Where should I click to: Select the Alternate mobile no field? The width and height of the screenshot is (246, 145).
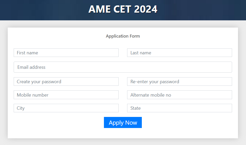(x=179, y=95)
